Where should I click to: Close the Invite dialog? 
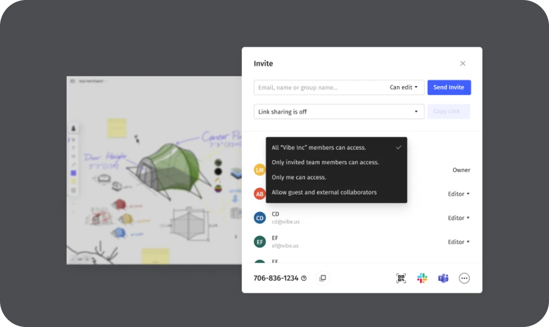(463, 64)
